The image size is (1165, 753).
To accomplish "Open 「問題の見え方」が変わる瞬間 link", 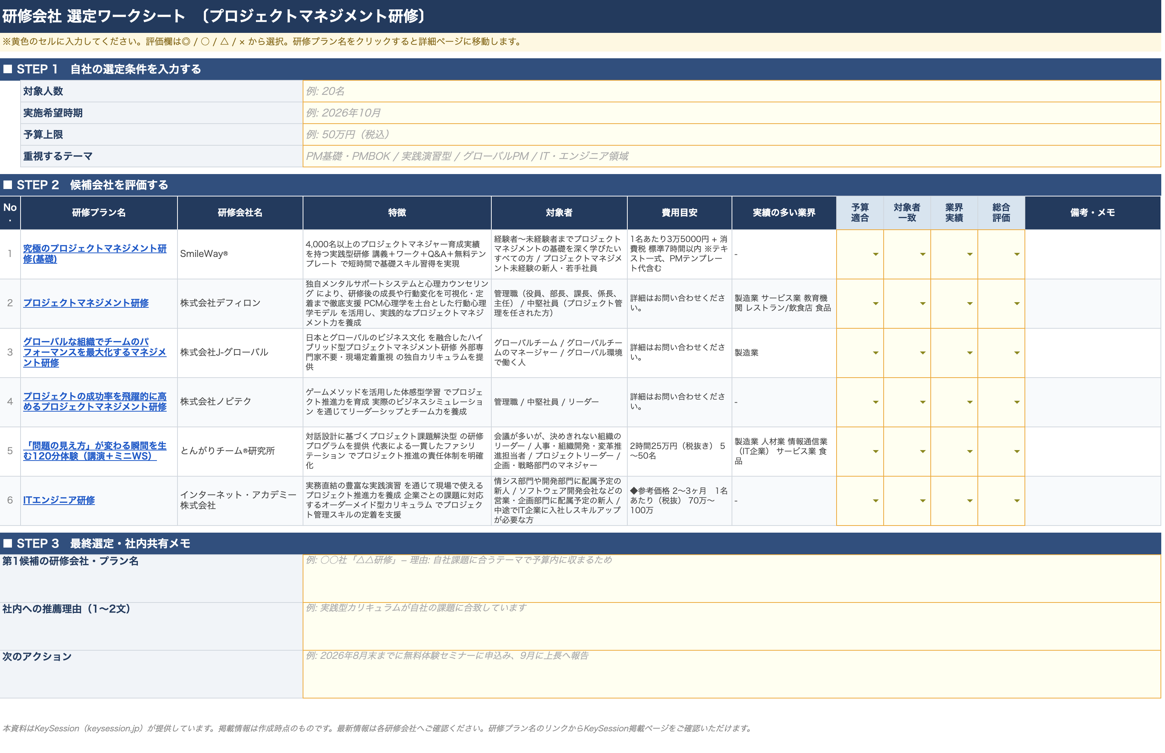I will tap(95, 451).
